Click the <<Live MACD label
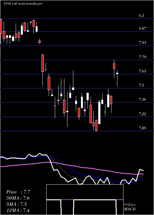Viewport: 154px width, 215px height. [x=130, y=207]
